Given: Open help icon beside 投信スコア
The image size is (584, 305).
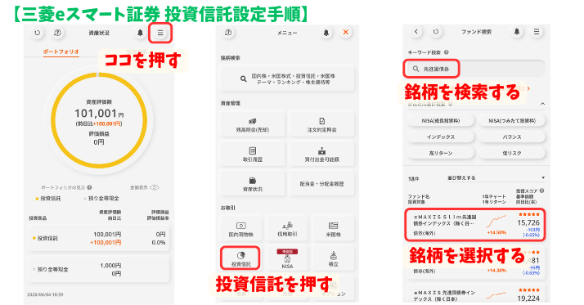Looking at the screenshot, I should coord(541,191).
